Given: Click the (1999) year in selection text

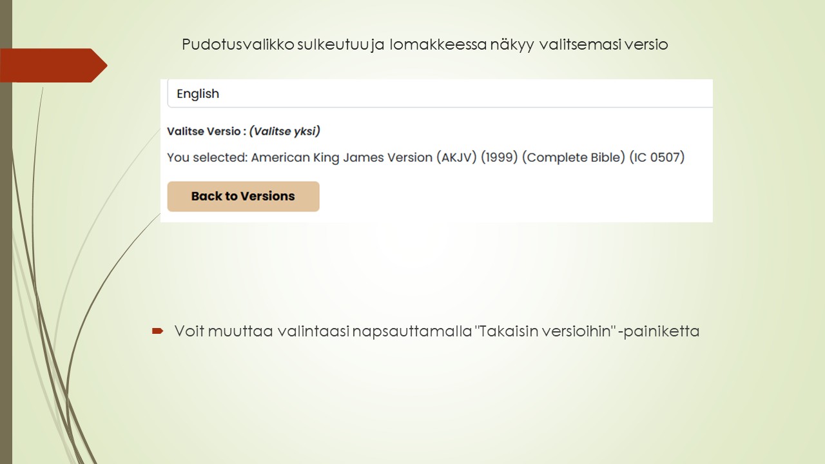Looking at the screenshot, I should (499, 157).
